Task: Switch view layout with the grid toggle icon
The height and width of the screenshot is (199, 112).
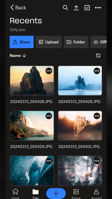Action: pos(98,55)
